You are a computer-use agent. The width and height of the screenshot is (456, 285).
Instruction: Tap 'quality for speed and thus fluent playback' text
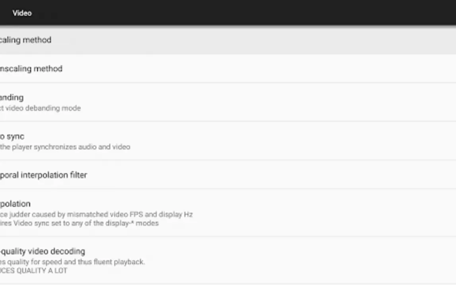(x=72, y=262)
